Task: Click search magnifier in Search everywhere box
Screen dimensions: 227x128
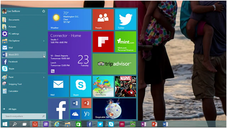Action: (44, 116)
